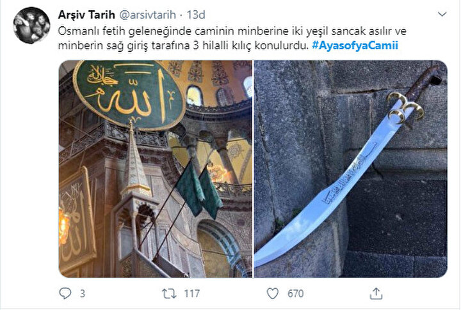Open the Arşiv Tarih display name
Viewport: 461px width, 310px height.
[86, 15]
